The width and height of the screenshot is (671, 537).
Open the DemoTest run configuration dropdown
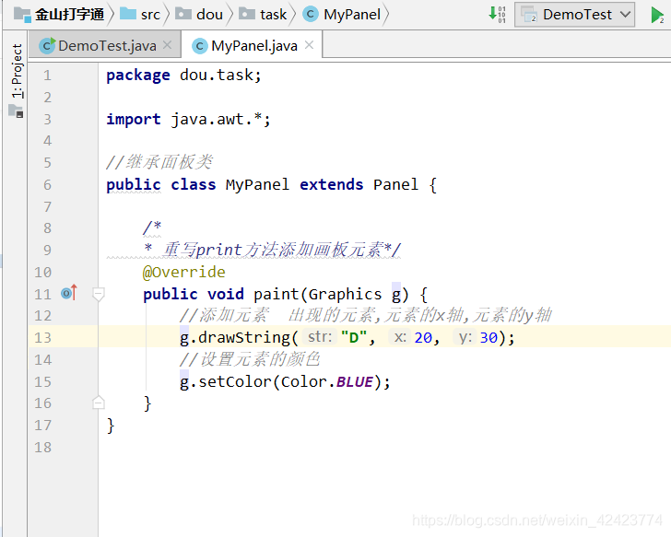tap(575, 15)
